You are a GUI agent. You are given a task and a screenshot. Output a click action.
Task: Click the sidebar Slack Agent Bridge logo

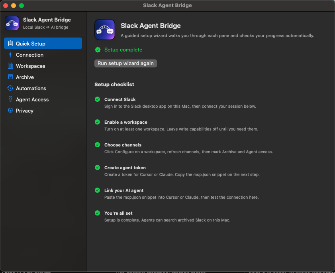pos(12,23)
